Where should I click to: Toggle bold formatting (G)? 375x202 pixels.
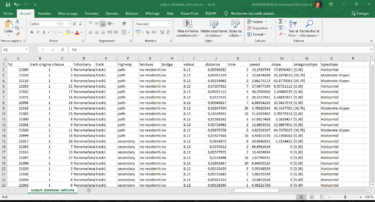coord(32,32)
